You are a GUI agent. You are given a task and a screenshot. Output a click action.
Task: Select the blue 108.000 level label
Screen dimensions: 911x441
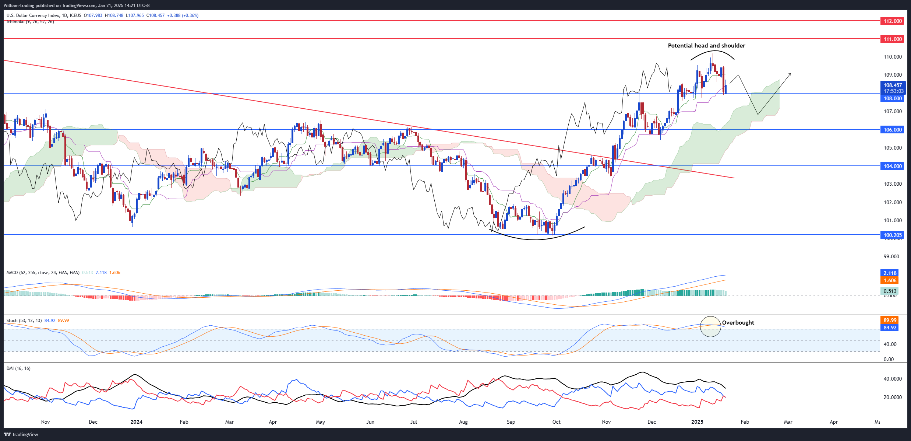[x=893, y=98]
